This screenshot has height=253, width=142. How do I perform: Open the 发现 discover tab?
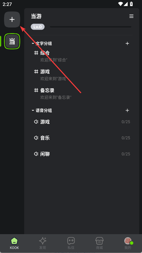(43, 243)
